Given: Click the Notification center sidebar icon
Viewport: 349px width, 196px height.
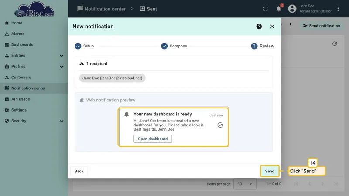Looking at the screenshot, I should point(7,88).
